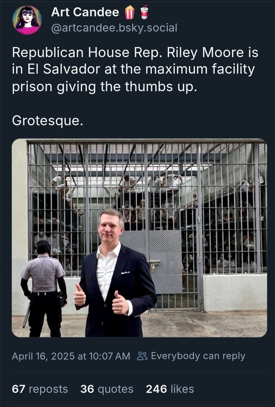Viewport: 275px width, 407px height.
Task: Click the "10:07 AM" time text
Action: (109, 356)
